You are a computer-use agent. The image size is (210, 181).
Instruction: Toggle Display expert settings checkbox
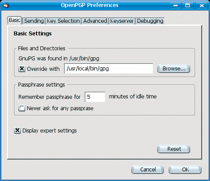tap(17, 130)
